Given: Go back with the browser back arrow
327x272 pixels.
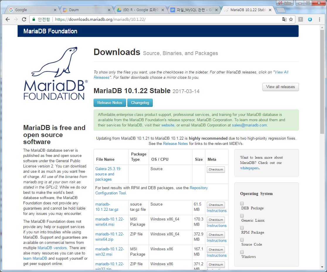Looking at the screenshot, I should pyautogui.click(x=8, y=19).
